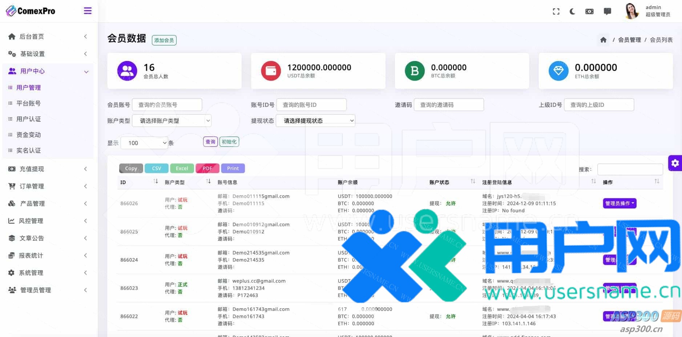682x337 pixels.
Task: Open the chat message icon
Action: tap(607, 12)
